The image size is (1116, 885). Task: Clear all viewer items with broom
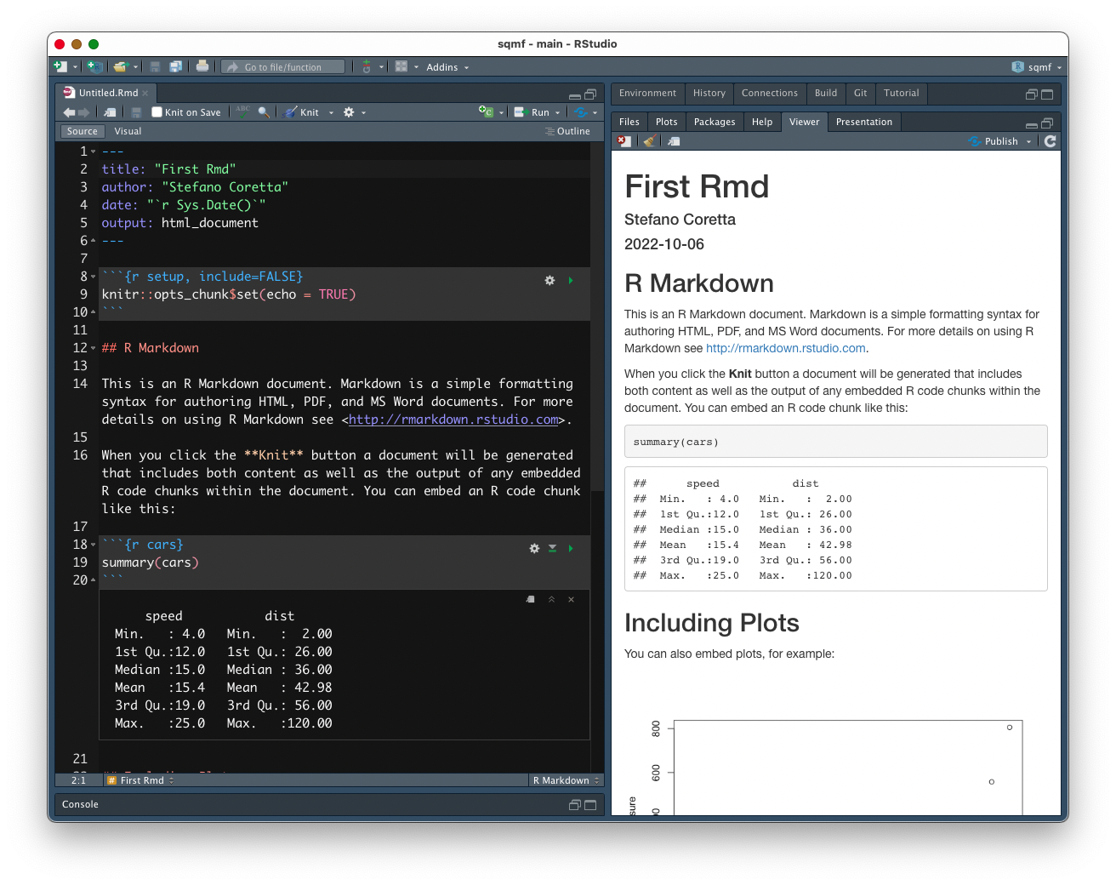pyautogui.click(x=649, y=141)
